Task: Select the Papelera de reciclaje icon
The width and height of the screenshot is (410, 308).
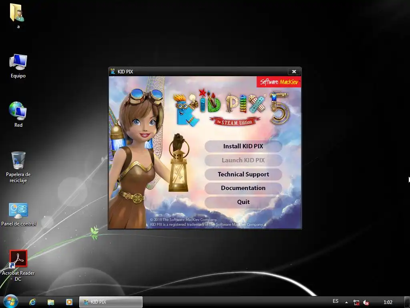Action: [x=18, y=167]
